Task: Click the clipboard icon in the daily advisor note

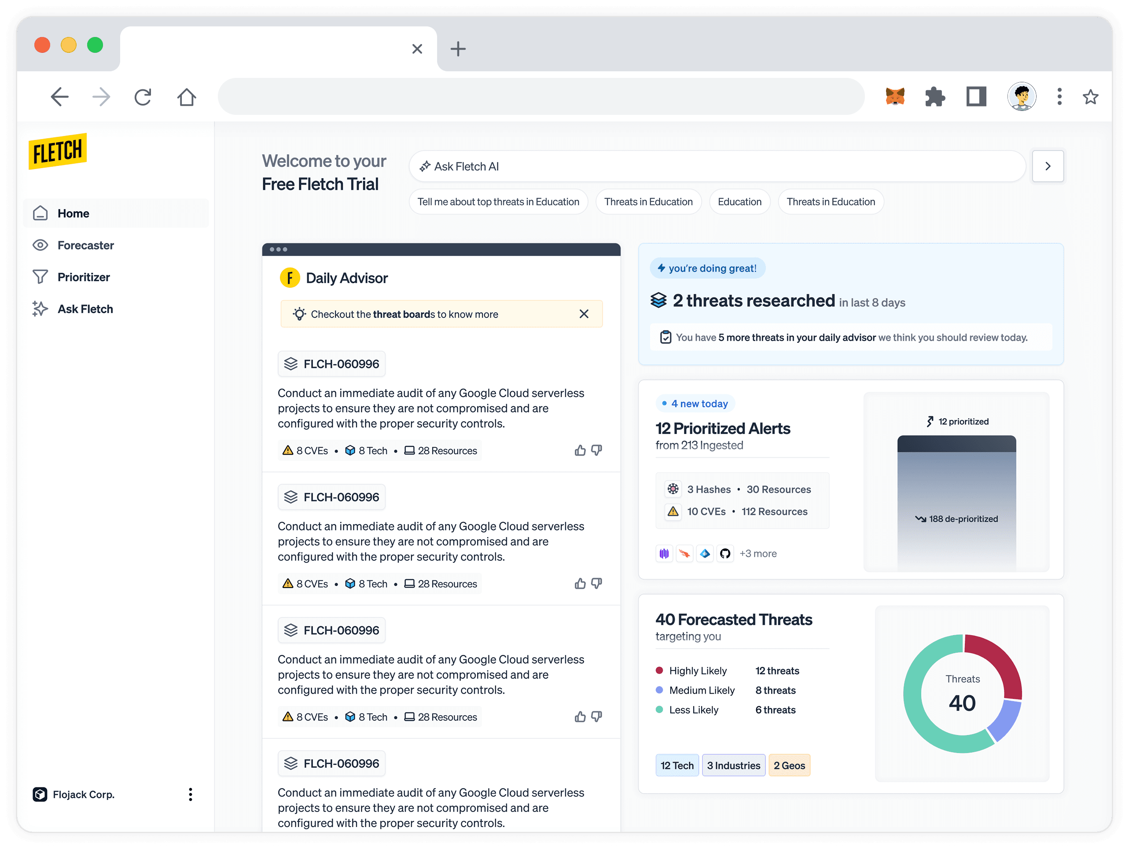Action: click(x=666, y=337)
